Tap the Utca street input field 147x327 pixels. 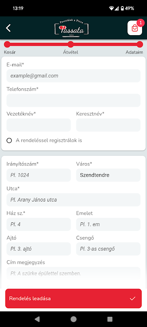pos(73,200)
